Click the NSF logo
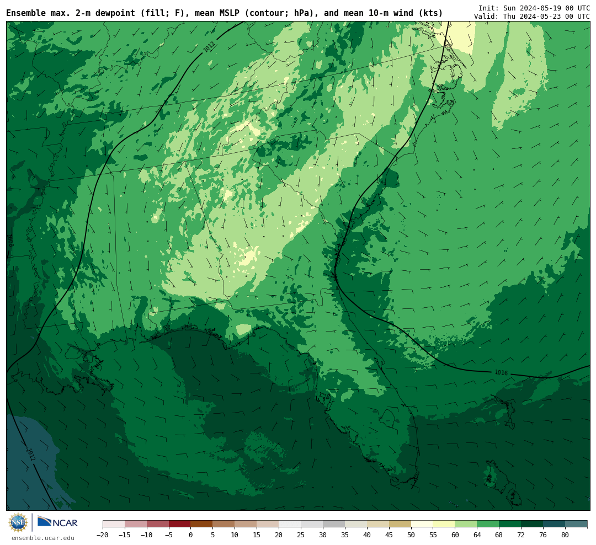This screenshot has width=596, height=545. (18, 522)
